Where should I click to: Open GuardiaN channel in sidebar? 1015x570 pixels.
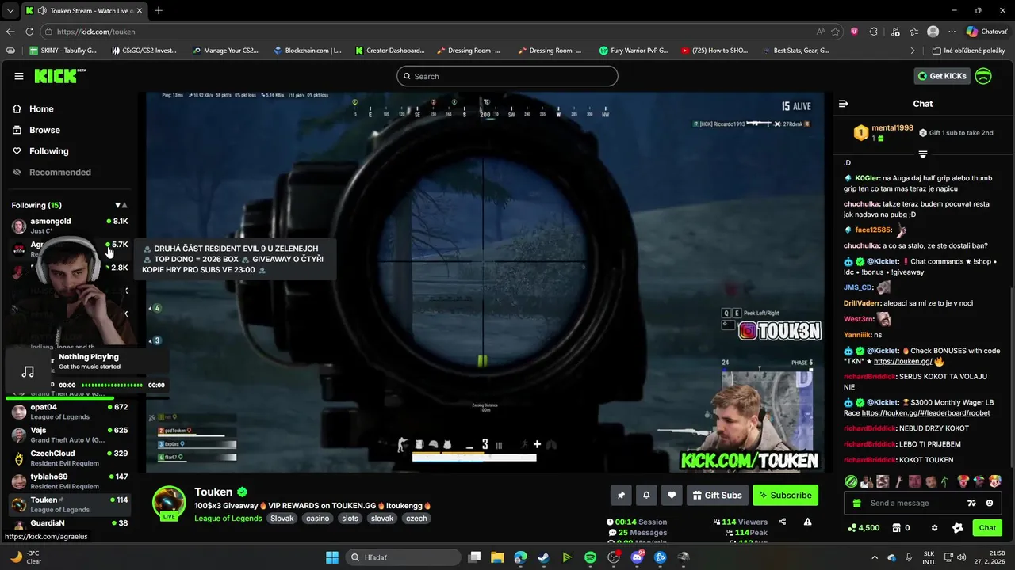point(70,523)
